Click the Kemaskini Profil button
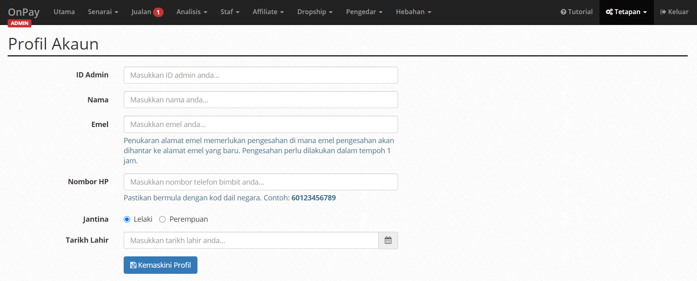 point(160,265)
